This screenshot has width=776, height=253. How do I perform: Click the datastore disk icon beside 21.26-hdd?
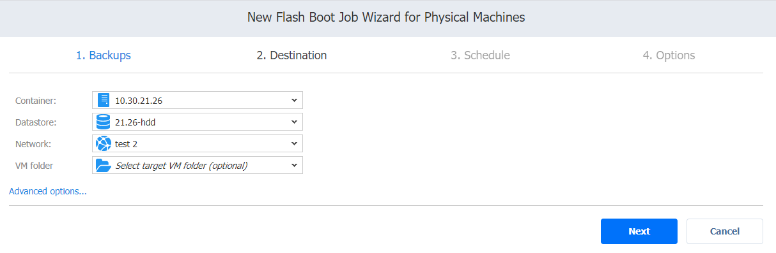tap(104, 122)
